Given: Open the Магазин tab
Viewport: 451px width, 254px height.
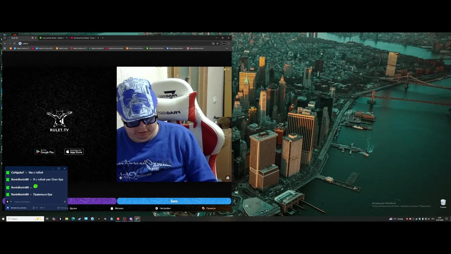Looking at the screenshot, I should coord(117,208).
